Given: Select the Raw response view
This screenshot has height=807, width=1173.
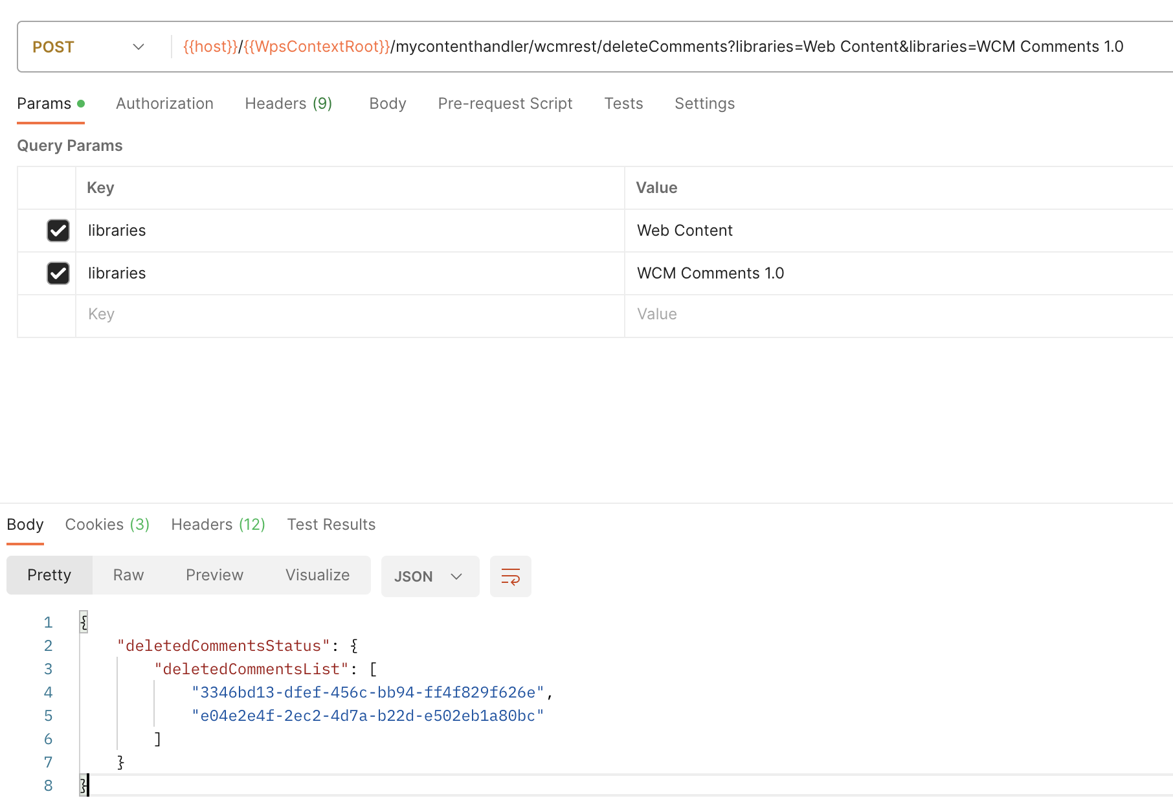Looking at the screenshot, I should pos(128,574).
